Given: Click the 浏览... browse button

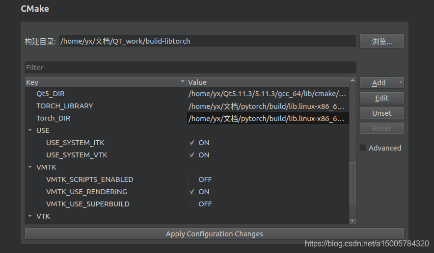Looking at the screenshot, I should (x=381, y=41).
